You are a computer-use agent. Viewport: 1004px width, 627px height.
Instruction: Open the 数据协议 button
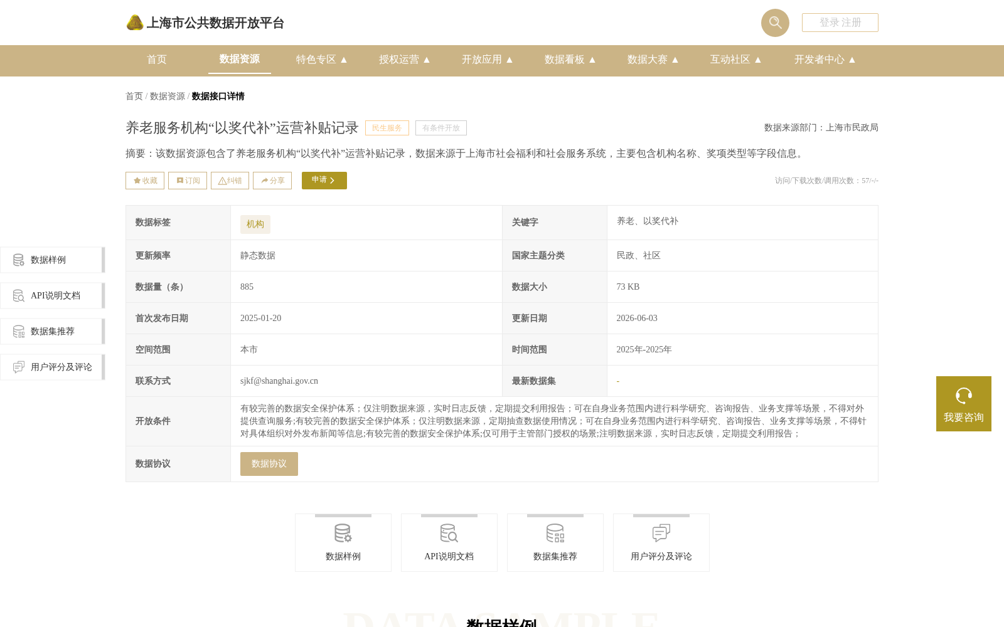tap(269, 464)
